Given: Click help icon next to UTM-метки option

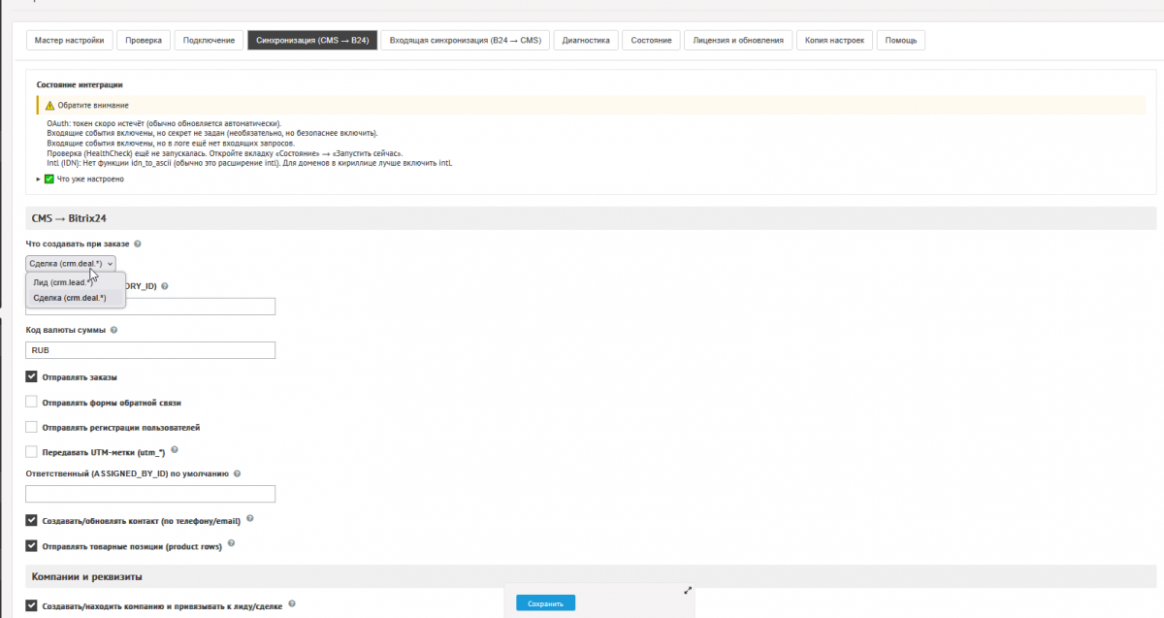Looking at the screenshot, I should tap(175, 451).
